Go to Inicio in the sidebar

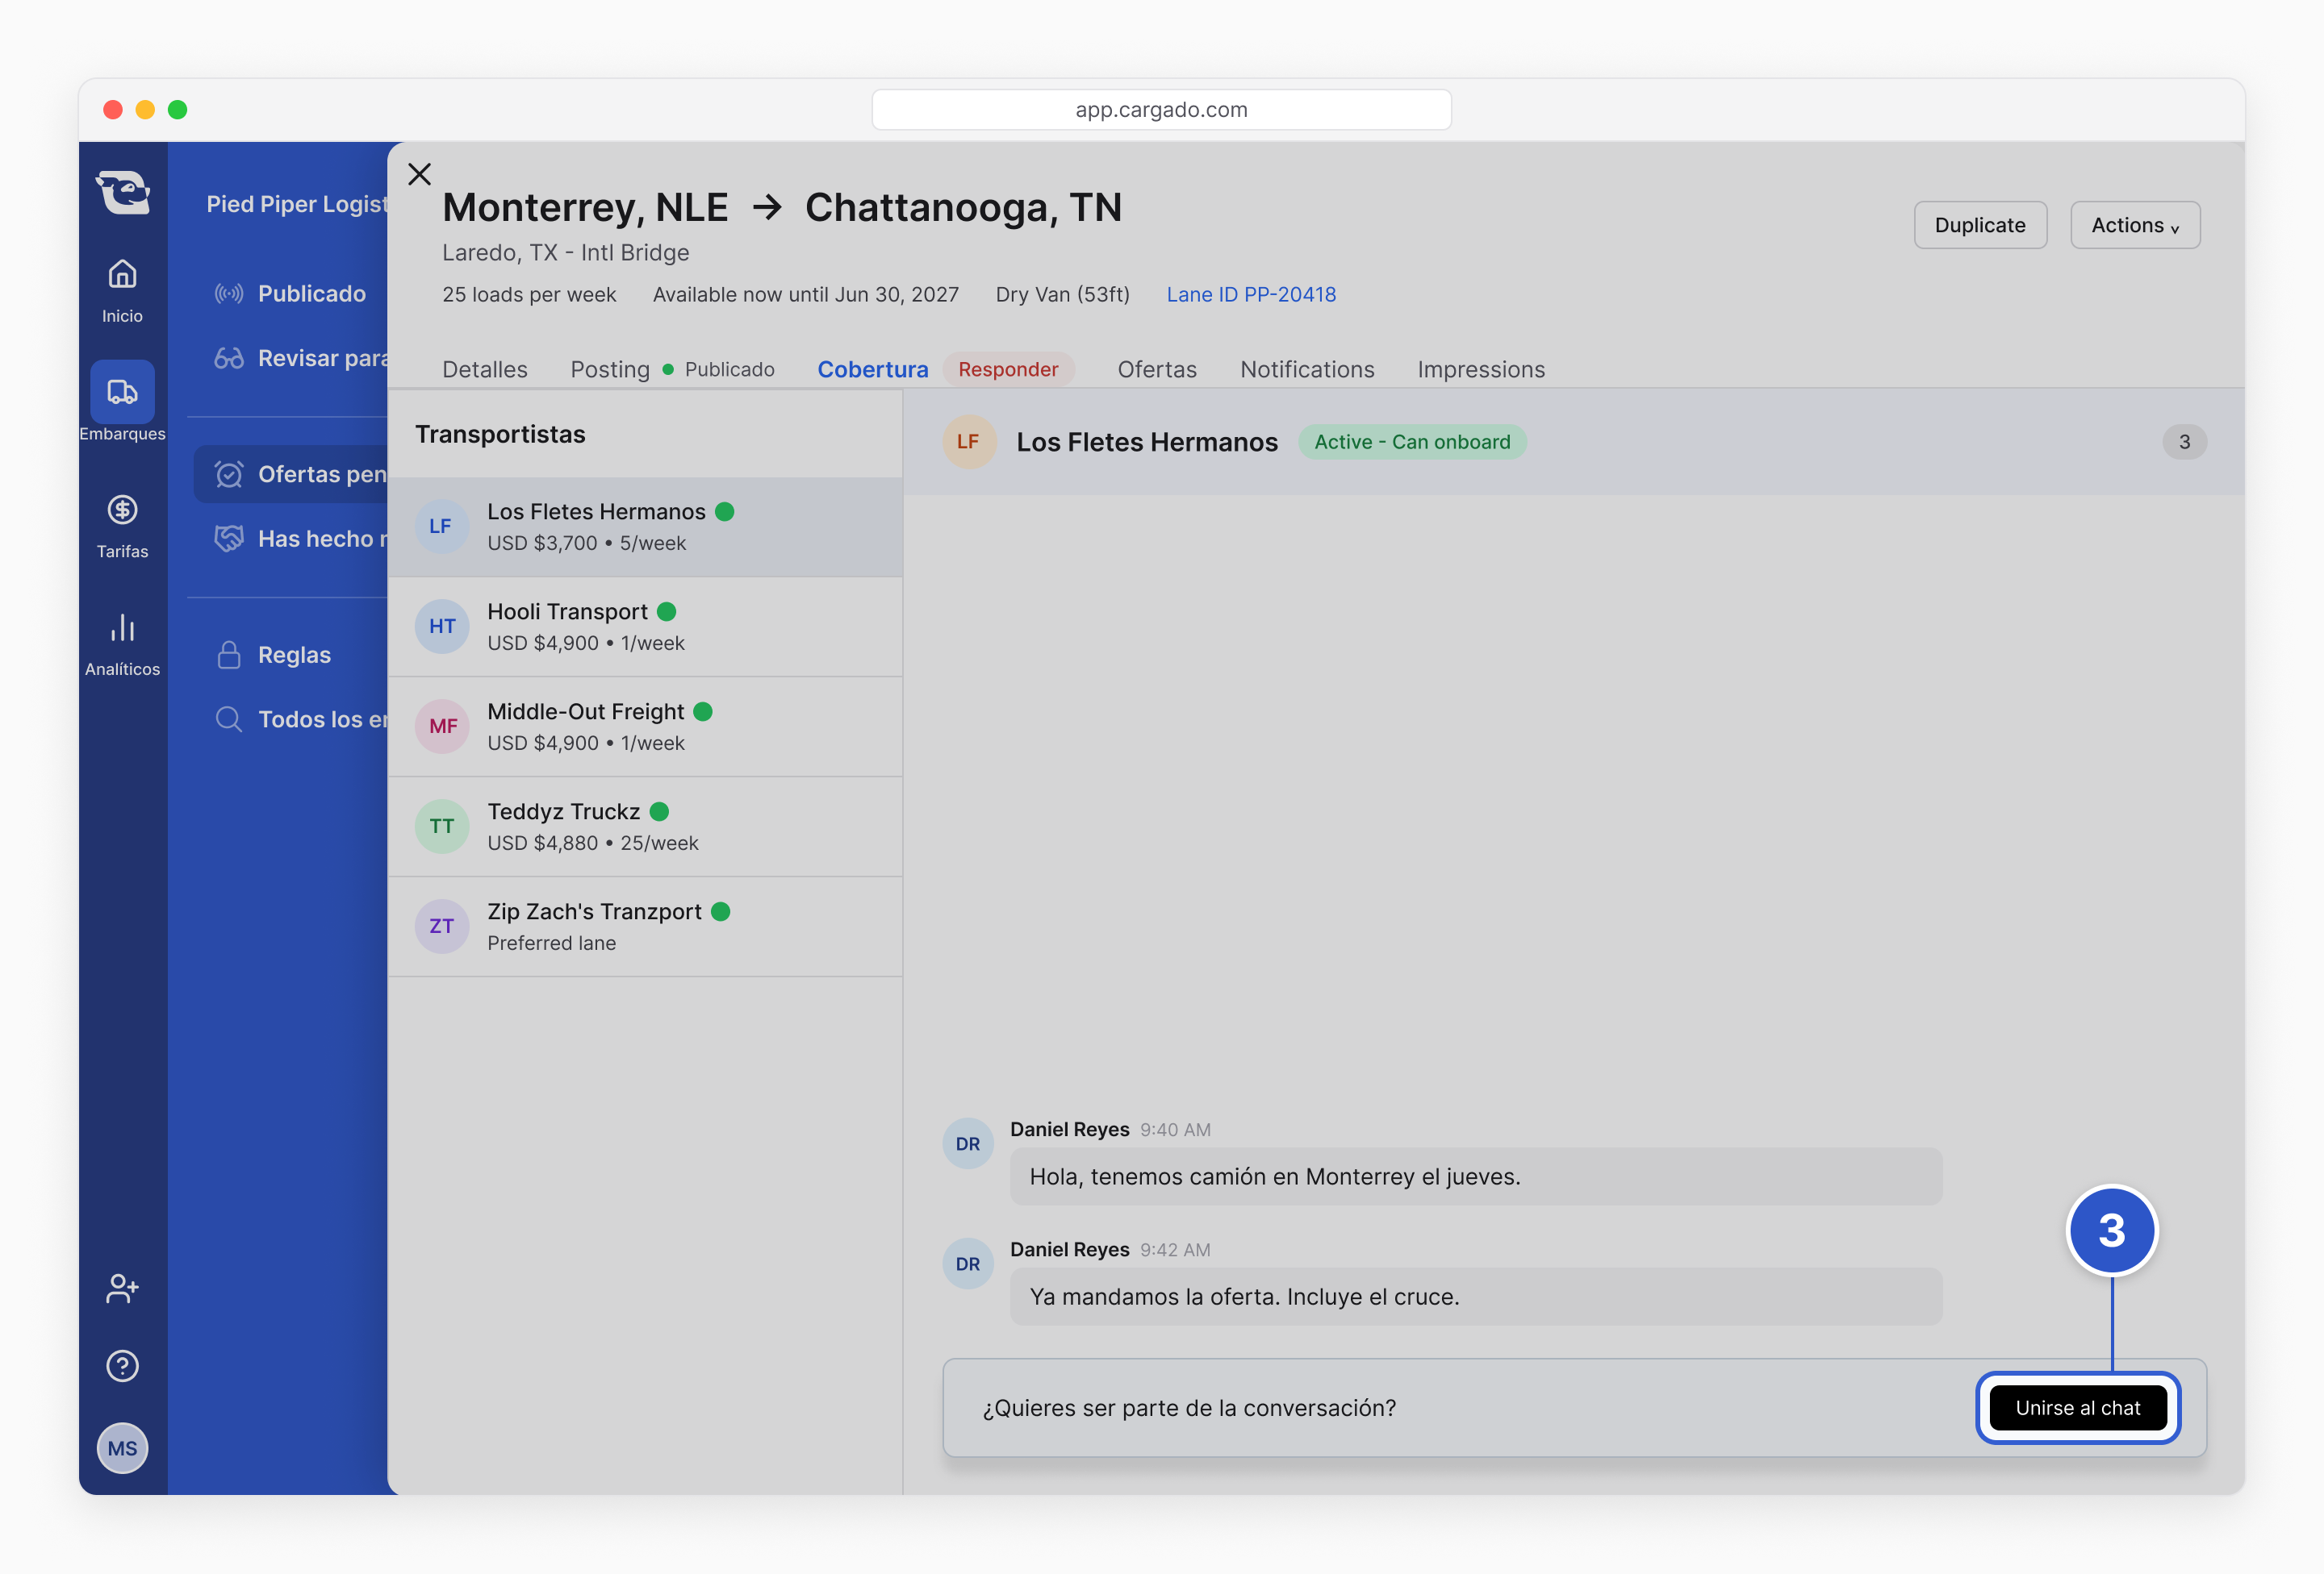122,291
